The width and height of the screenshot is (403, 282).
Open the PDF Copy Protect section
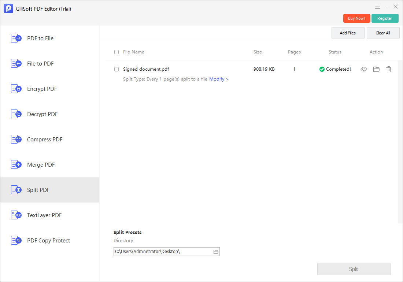coord(50,241)
